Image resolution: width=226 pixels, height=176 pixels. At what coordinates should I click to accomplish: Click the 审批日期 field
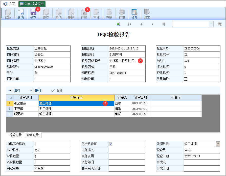pyautogui.click(x=202, y=168)
